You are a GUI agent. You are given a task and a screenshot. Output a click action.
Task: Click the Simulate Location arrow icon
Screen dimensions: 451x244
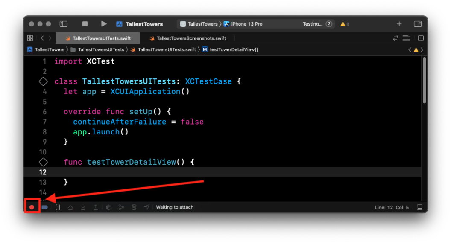coord(146,207)
